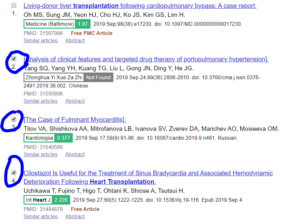Expand the Abstract for the liver transplantation article
Viewport: 295px width, 224px height.
pyautogui.click(x=75, y=40)
